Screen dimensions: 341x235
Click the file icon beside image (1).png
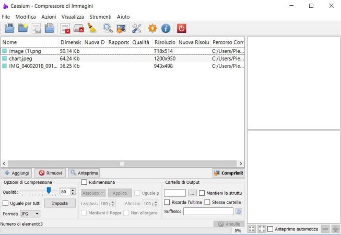click(5, 51)
